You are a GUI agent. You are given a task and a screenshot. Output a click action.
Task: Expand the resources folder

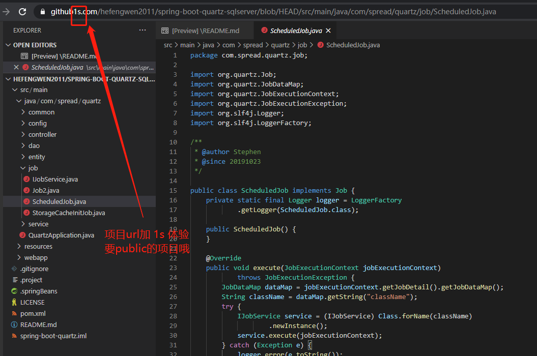[19, 246]
